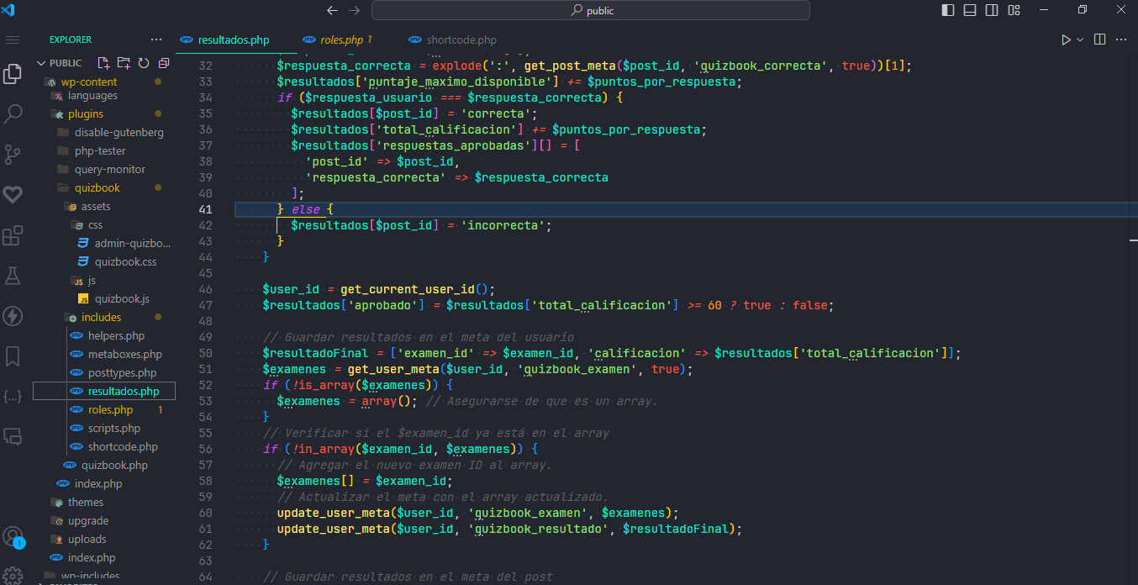Refresh the Explorer file tree
The width and height of the screenshot is (1138, 585).
click(x=144, y=63)
